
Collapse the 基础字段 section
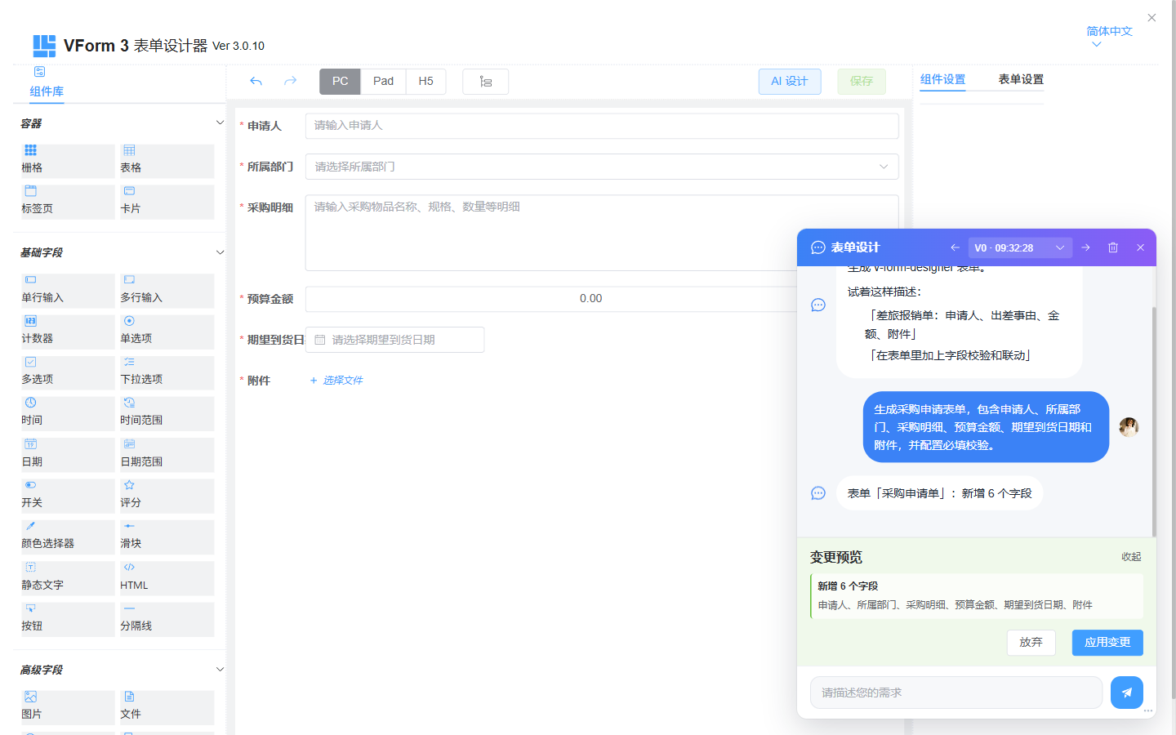click(x=220, y=252)
